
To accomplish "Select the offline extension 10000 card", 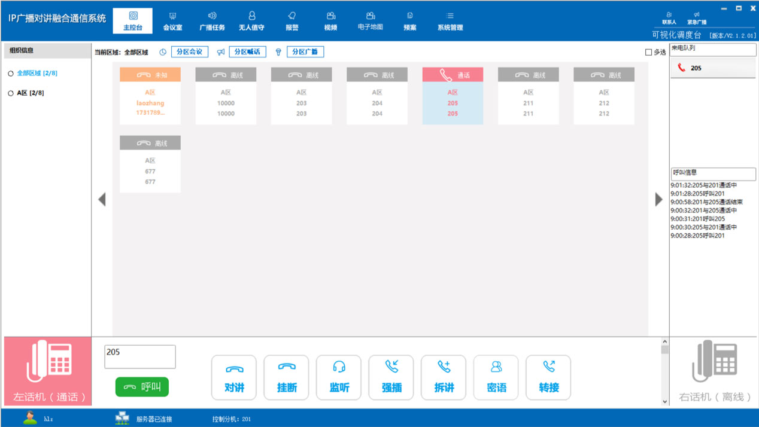I will pos(226,96).
